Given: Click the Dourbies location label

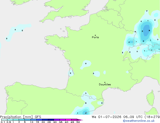Looking at the screenshot, I should [105, 84].
